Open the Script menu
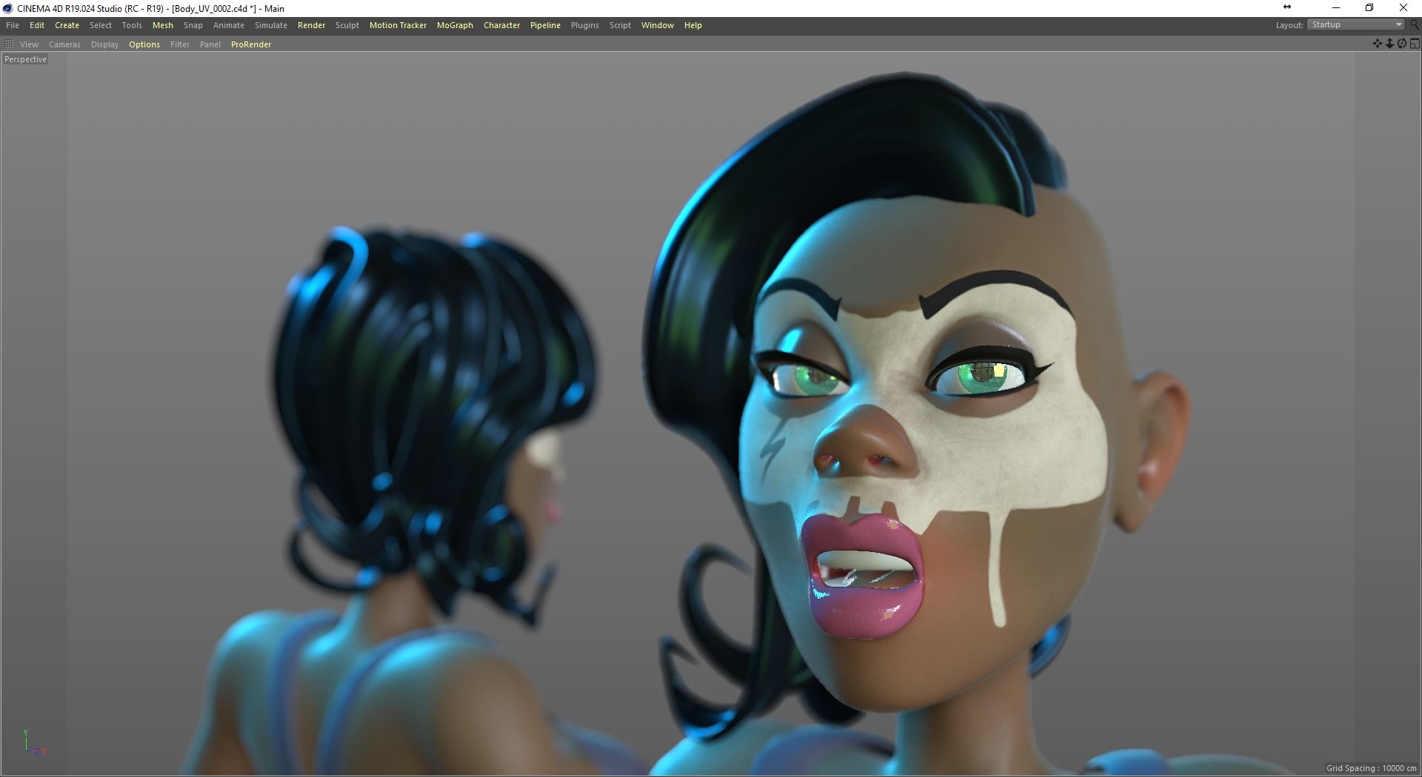The width and height of the screenshot is (1422, 777). point(621,25)
